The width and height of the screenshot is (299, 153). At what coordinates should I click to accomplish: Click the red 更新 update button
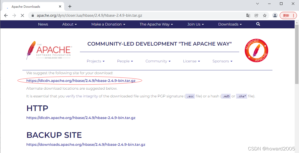point(288,15)
